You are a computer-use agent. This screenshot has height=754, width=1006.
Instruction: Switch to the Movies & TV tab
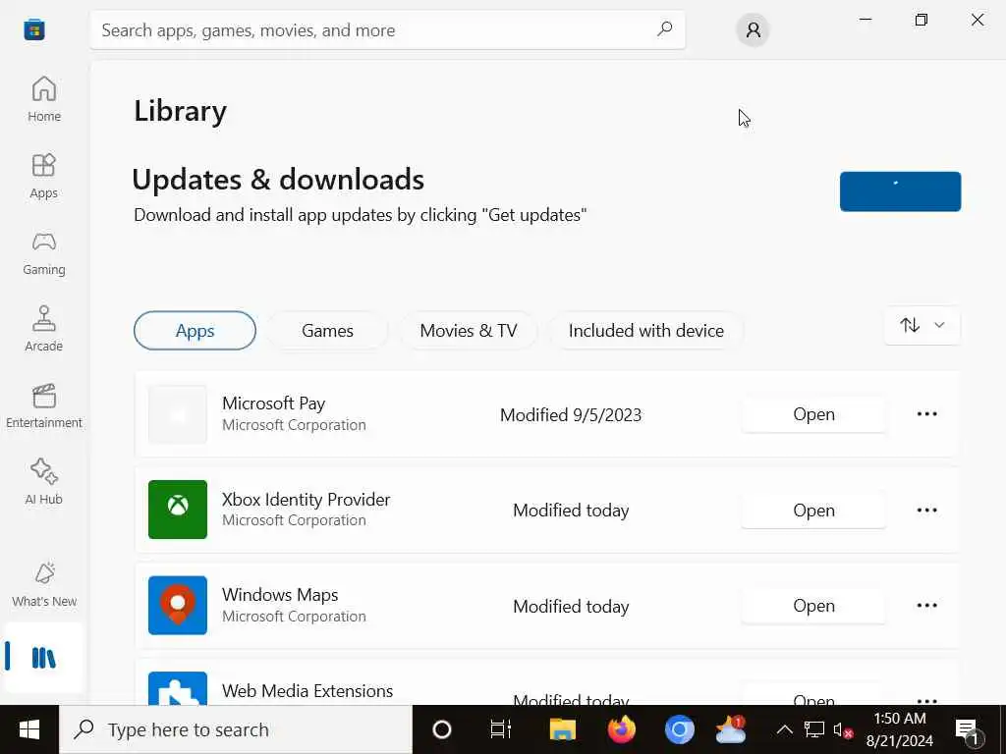click(x=468, y=331)
